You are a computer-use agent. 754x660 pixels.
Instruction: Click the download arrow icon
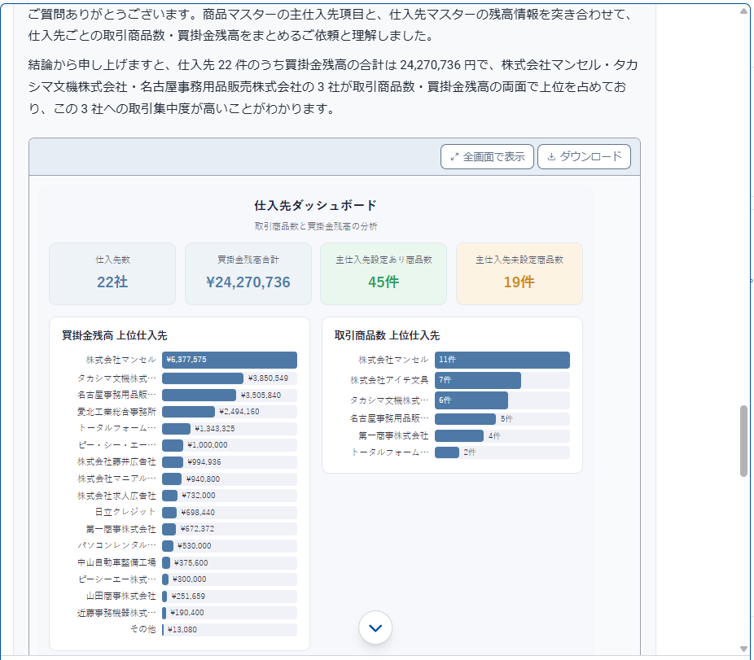551,157
